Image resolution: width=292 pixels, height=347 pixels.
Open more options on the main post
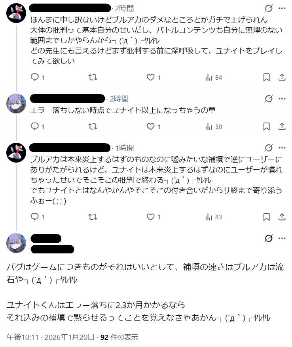click(282, 238)
